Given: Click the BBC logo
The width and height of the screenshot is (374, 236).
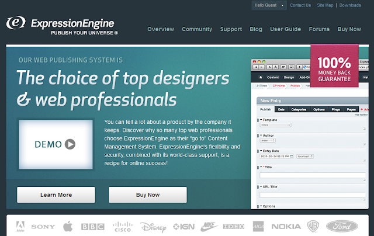Looking at the screenshot, I should tap(93, 227).
